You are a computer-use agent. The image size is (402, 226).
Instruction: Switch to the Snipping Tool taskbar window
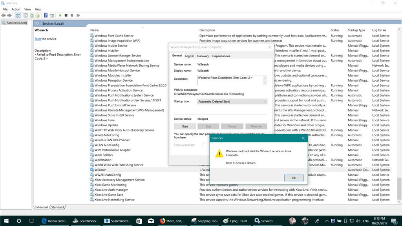204,221
